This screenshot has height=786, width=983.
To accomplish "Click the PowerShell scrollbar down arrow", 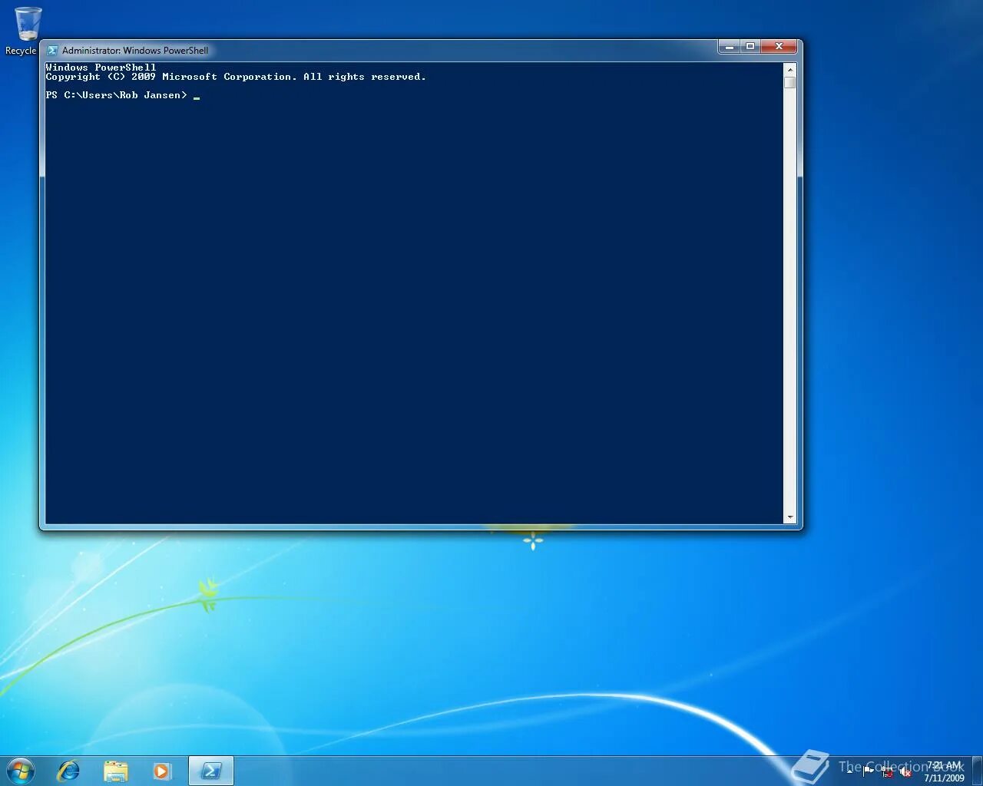I will [789, 518].
